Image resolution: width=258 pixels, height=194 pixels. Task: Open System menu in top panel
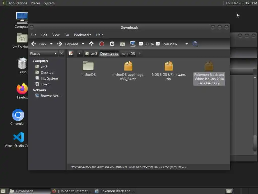tap(49, 3)
